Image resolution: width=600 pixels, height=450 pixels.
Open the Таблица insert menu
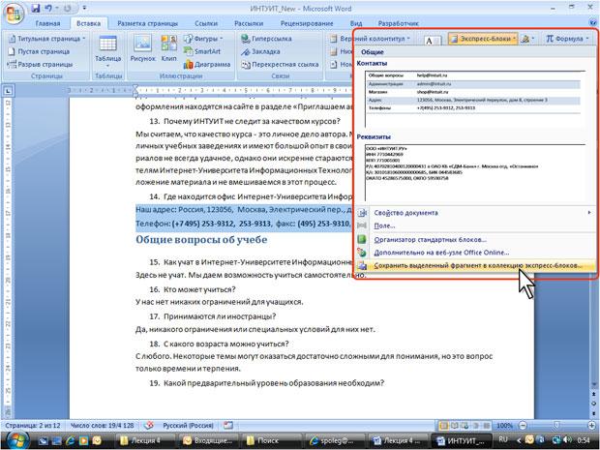tap(108, 51)
